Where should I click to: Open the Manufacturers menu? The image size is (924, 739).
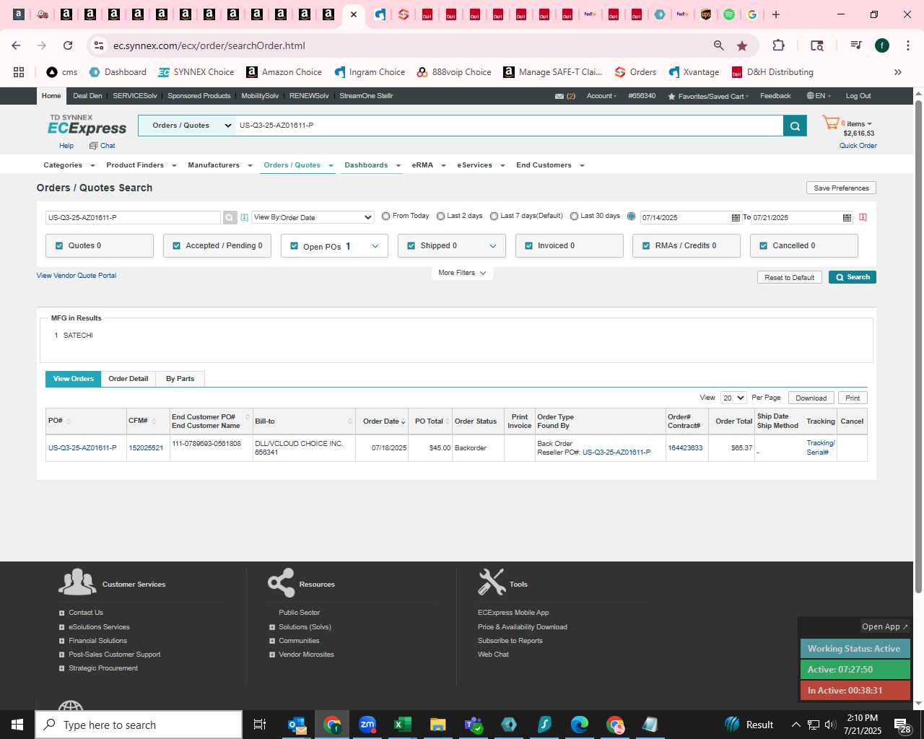pos(220,165)
